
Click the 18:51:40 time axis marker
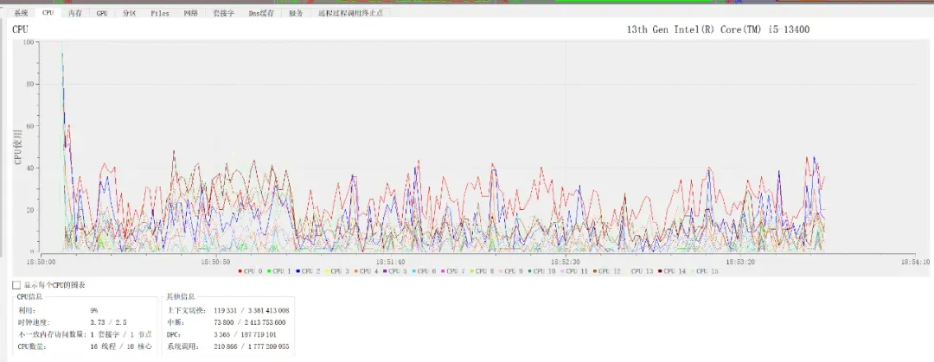391,262
